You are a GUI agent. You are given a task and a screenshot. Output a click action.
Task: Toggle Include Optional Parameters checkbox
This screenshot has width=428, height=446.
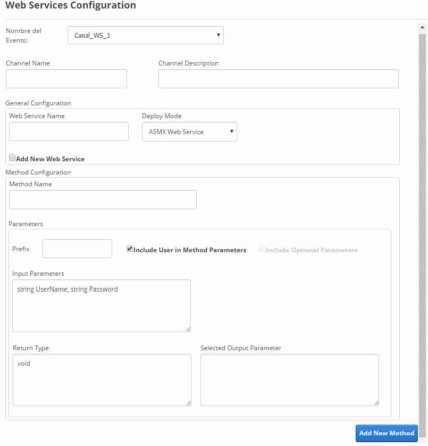262,249
